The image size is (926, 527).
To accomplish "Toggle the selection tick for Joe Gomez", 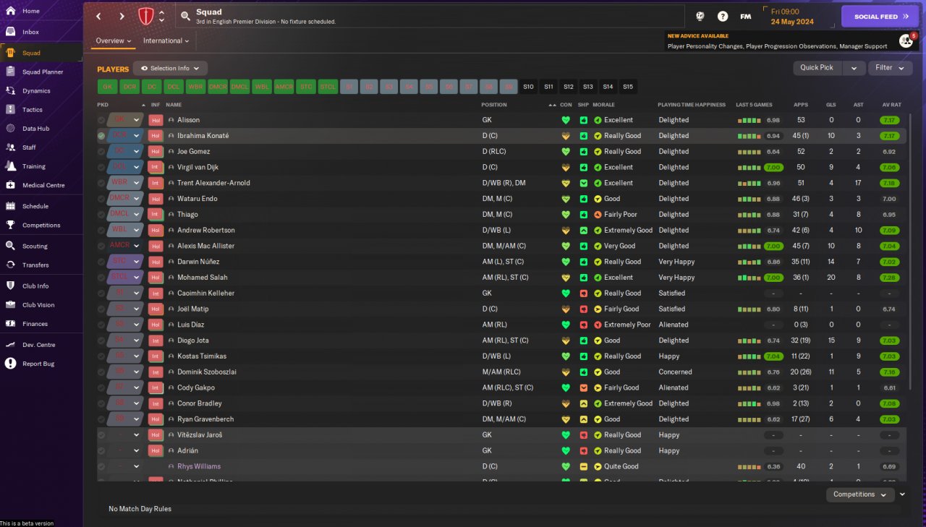I will (x=101, y=152).
